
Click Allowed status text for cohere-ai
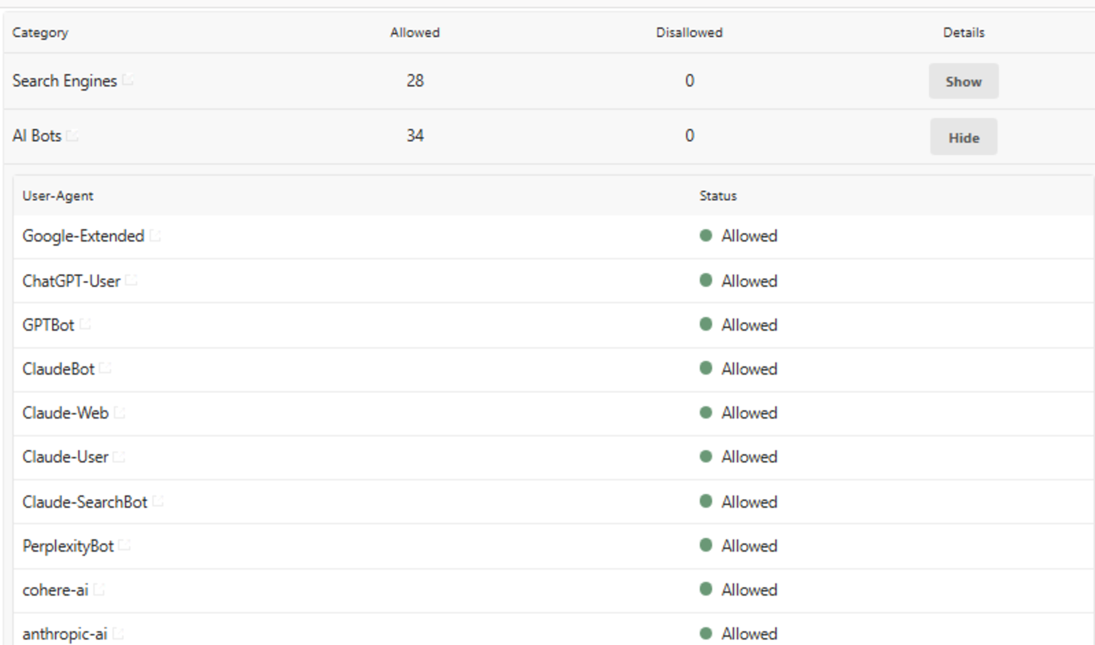tap(749, 589)
